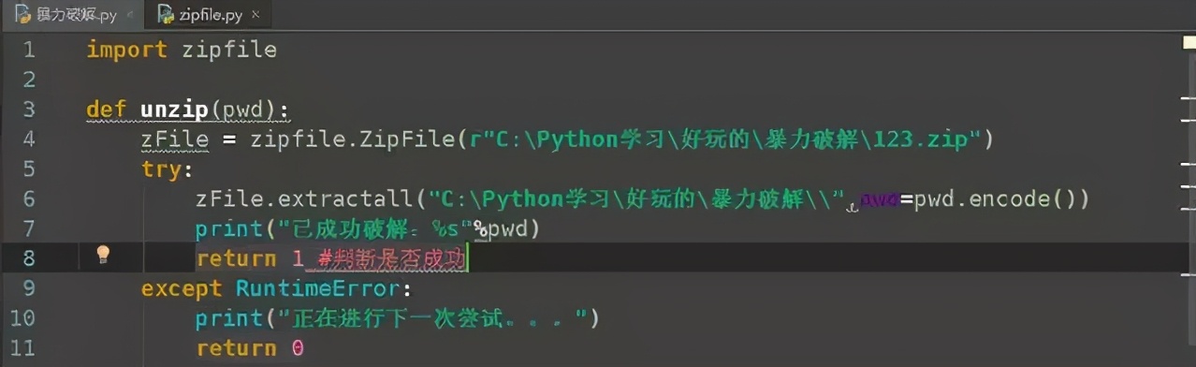Close the zipfile.py tab
Screen dimensions: 1196x367
coord(255,15)
